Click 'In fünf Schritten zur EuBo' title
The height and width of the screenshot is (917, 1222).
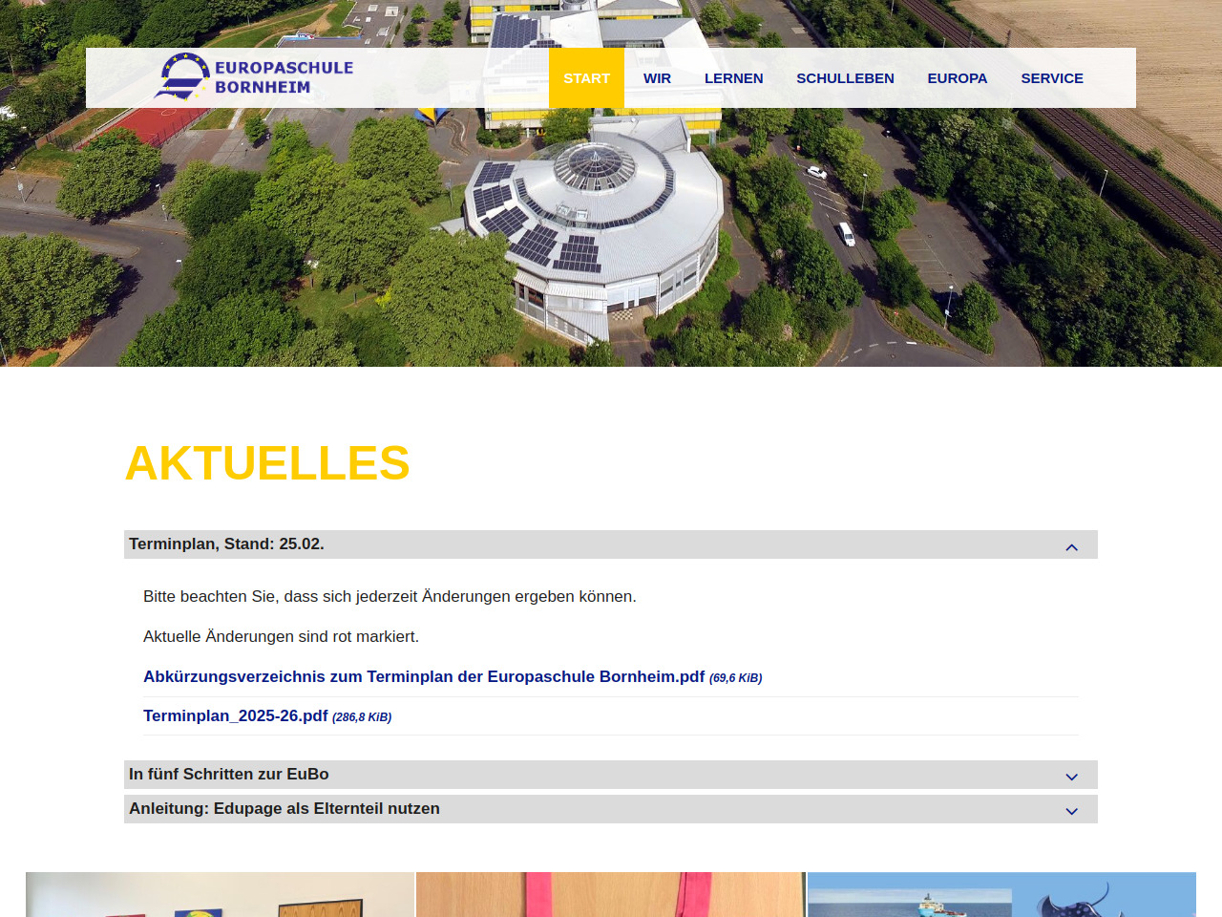229,775
